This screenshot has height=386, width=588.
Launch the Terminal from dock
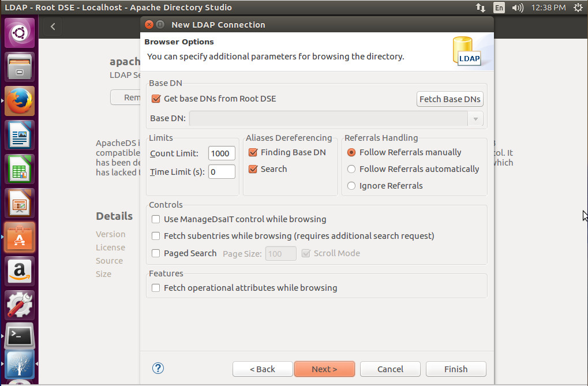[x=20, y=337]
